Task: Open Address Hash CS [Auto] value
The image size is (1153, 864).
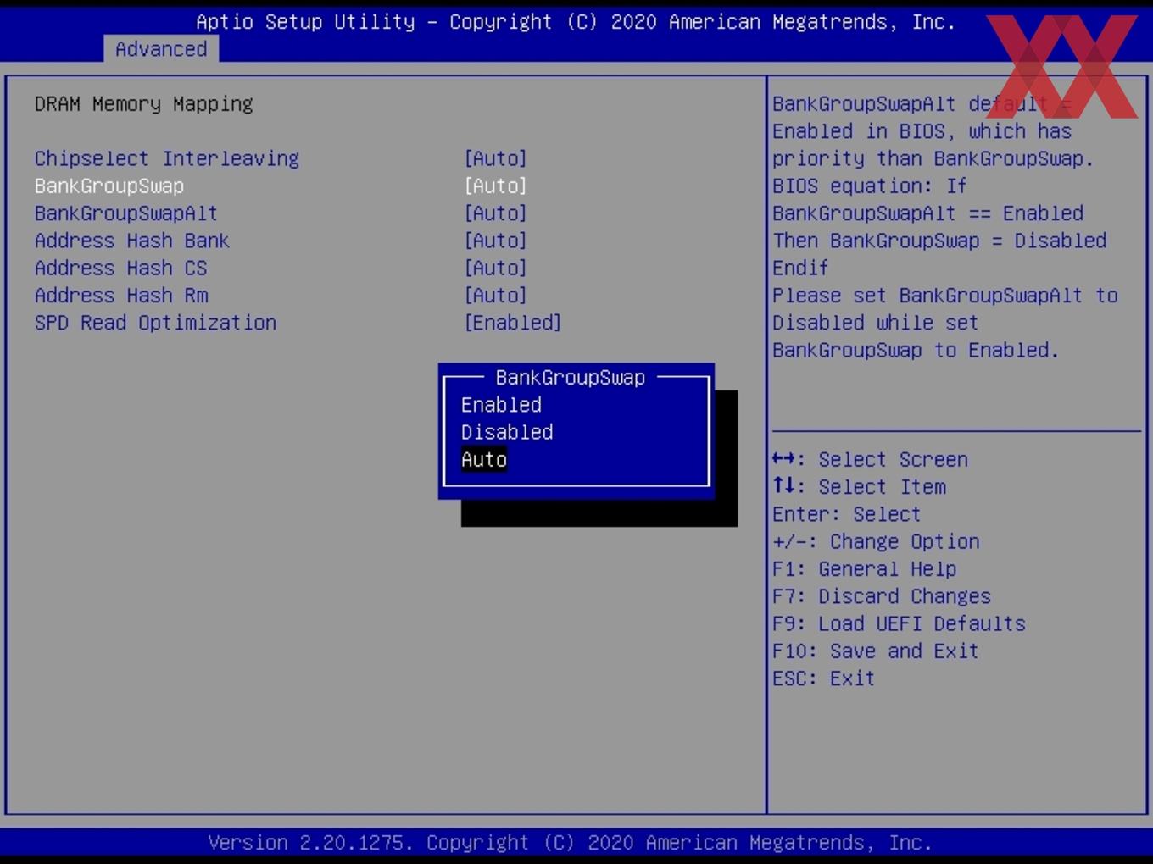Action: pos(496,268)
